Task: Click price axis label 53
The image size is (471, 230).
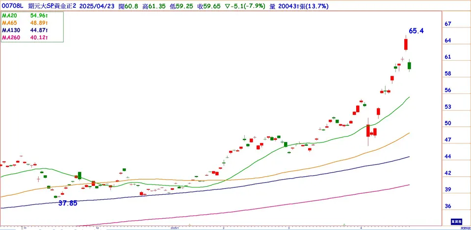Action: 448,107
